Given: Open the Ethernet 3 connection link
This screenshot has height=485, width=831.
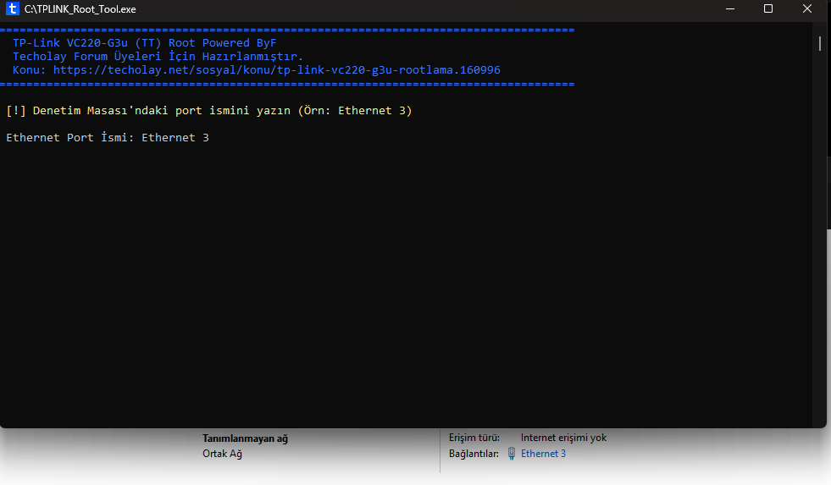Looking at the screenshot, I should coord(543,454).
